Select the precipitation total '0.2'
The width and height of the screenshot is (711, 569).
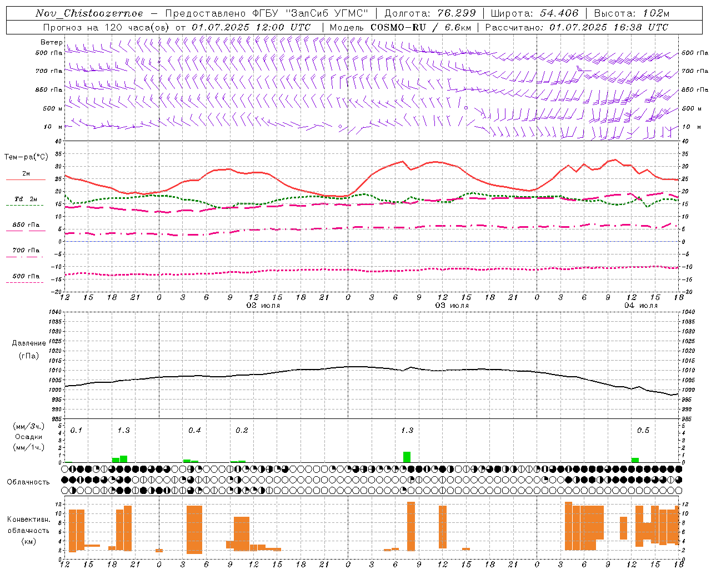(242, 431)
